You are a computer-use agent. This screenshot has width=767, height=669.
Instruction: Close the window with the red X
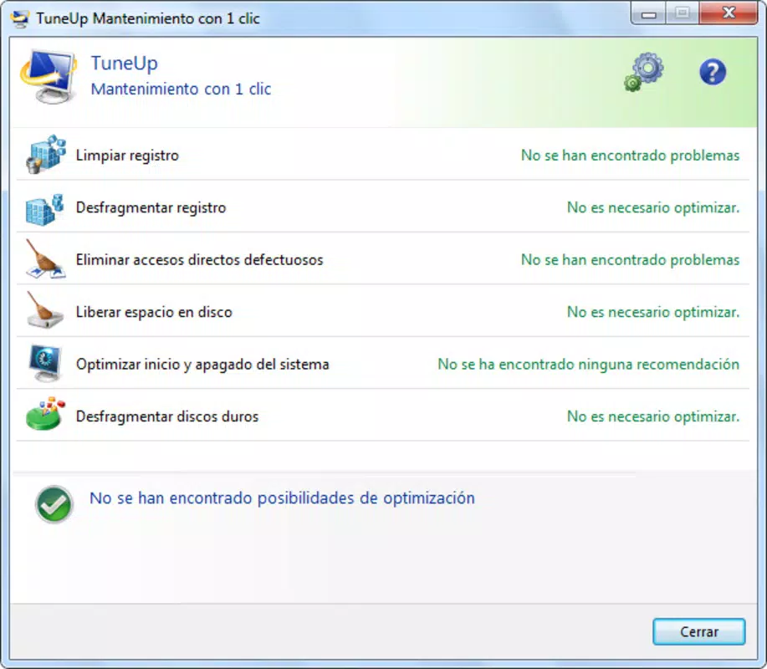729,13
